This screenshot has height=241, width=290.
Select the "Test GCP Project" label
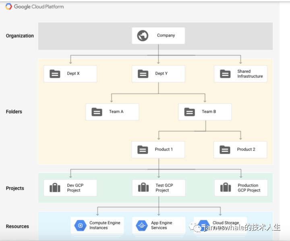[x=164, y=188]
